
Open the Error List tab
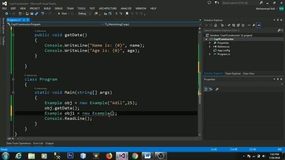tap(38, 144)
